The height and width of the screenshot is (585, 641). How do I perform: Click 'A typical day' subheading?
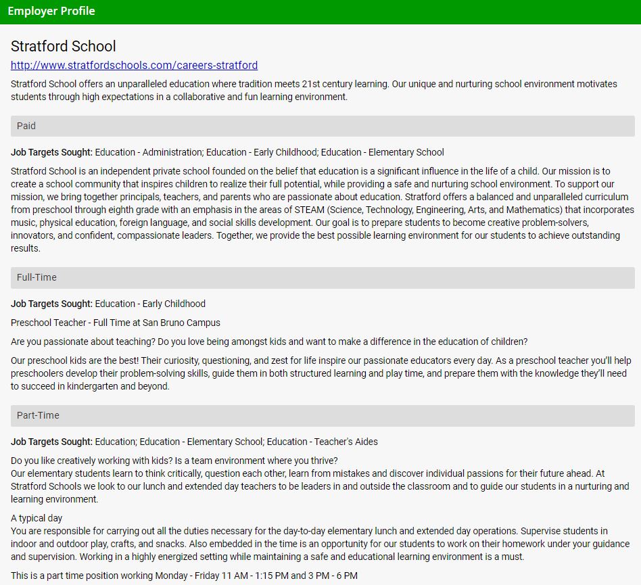[x=37, y=518]
